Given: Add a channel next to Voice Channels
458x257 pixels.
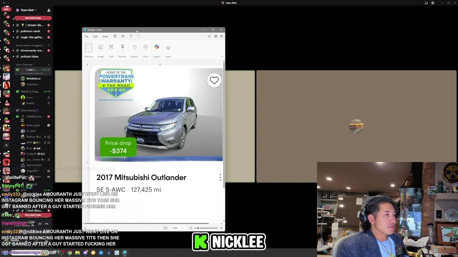Looking at the screenshot, I should pos(49,65).
